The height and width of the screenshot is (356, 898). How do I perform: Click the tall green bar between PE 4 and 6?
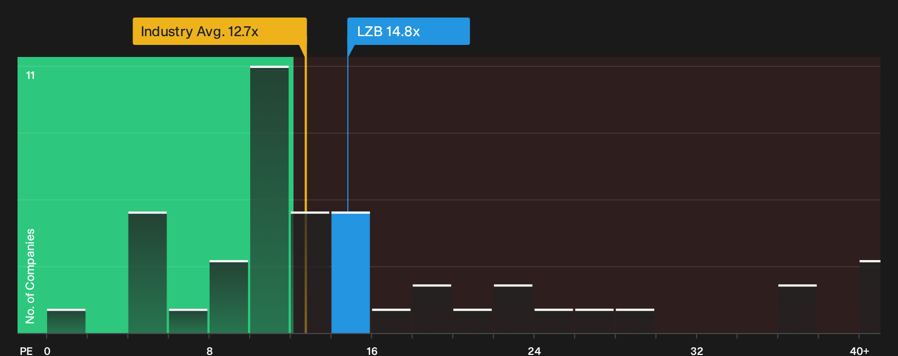click(147, 272)
